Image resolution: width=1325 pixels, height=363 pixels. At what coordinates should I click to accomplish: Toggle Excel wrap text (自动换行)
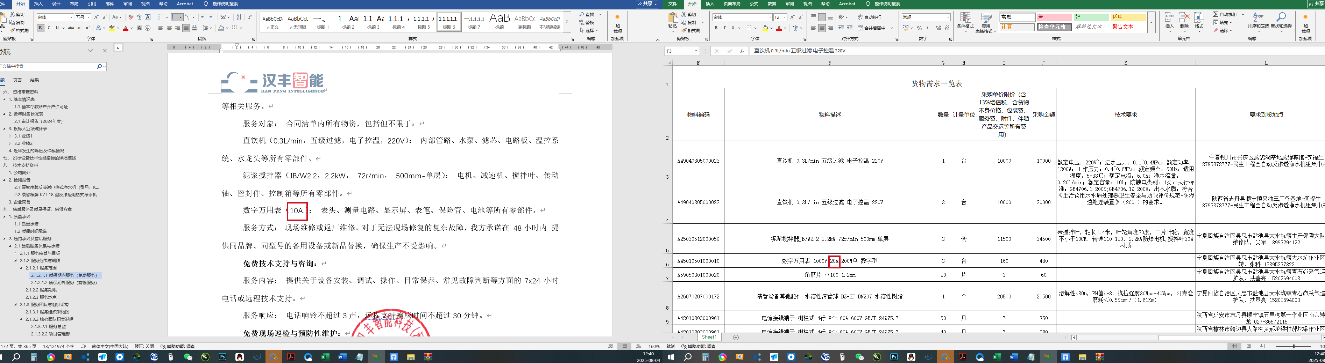870,17
